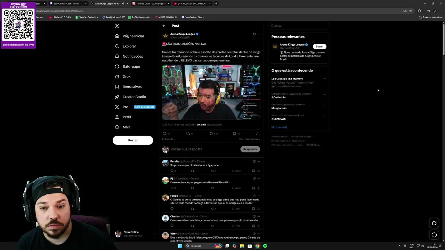
Task: Share Felipe's reply
Action: (x=259, y=209)
